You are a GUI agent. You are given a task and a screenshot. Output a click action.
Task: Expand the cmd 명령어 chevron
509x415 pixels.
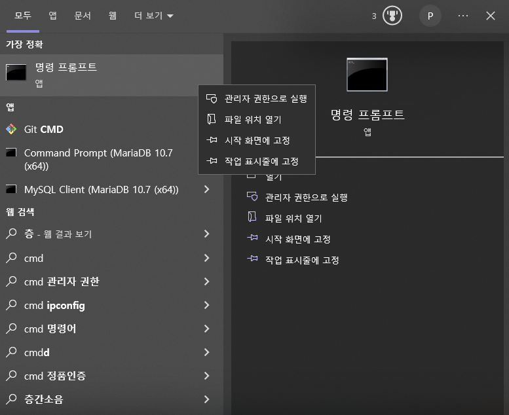(x=207, y=329)
